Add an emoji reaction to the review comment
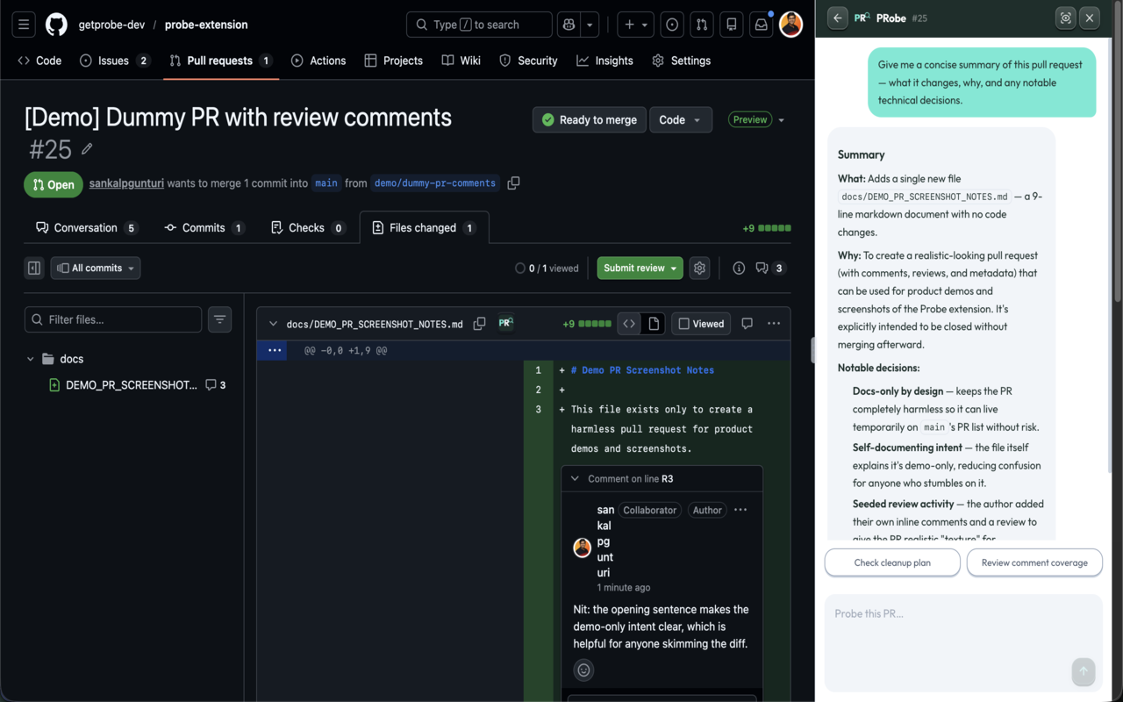 pos(583,670)
